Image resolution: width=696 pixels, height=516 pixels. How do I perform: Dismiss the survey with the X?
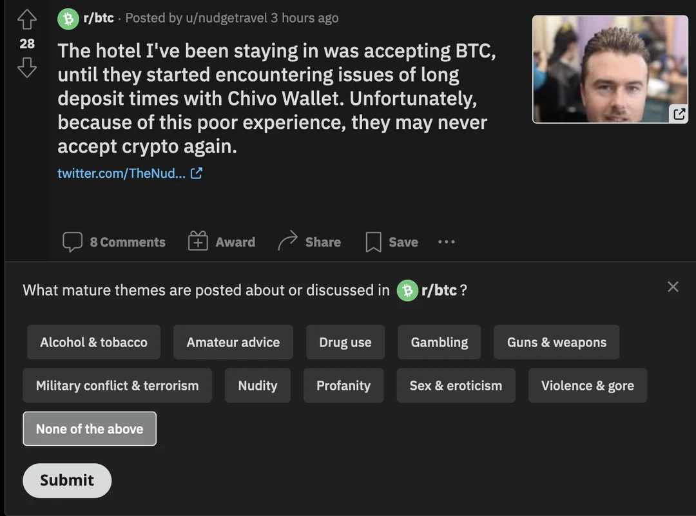click(673, 287)
